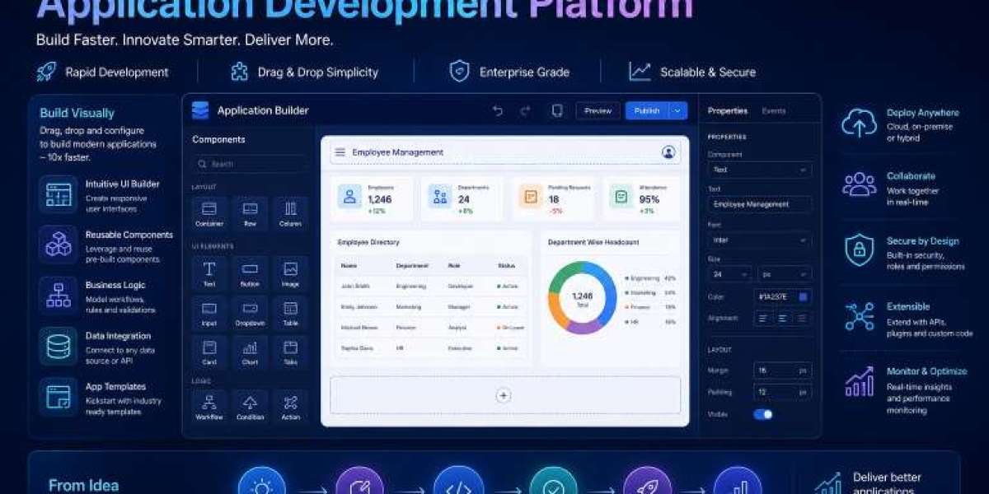Add the Condition logic component
The image size is (989, 494).
[250, 407]
